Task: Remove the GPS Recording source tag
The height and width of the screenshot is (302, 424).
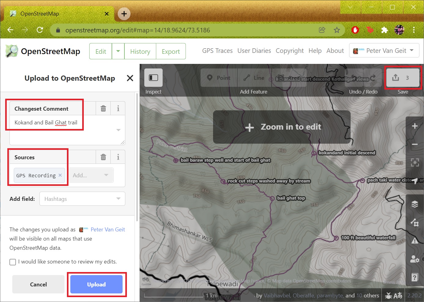Action: 60,175
